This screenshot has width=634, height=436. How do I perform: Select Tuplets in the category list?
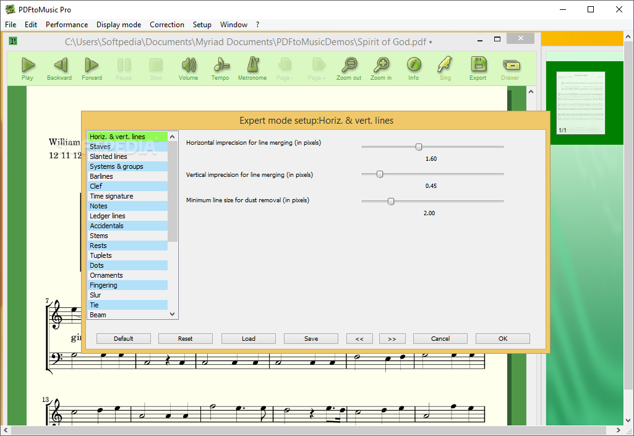pos(127,255)
